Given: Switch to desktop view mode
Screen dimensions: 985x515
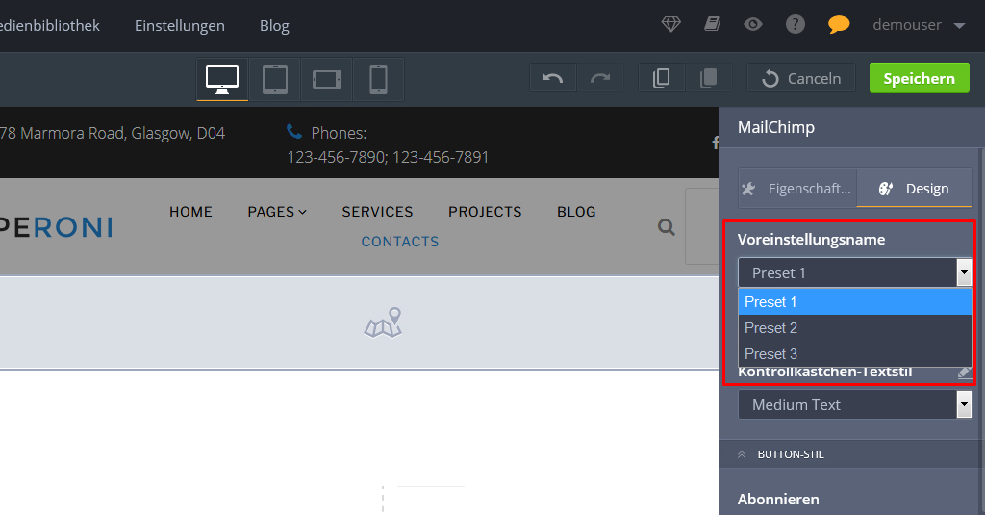Looking at the screenshot, I should (222, 79).
